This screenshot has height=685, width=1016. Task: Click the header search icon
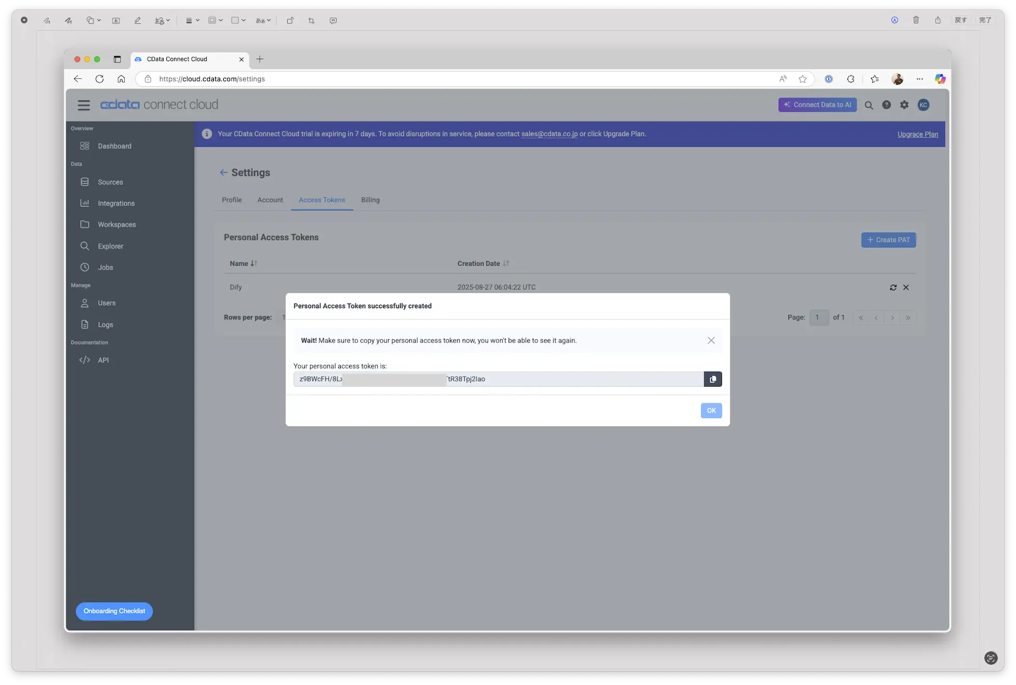[x=868, y=105]
